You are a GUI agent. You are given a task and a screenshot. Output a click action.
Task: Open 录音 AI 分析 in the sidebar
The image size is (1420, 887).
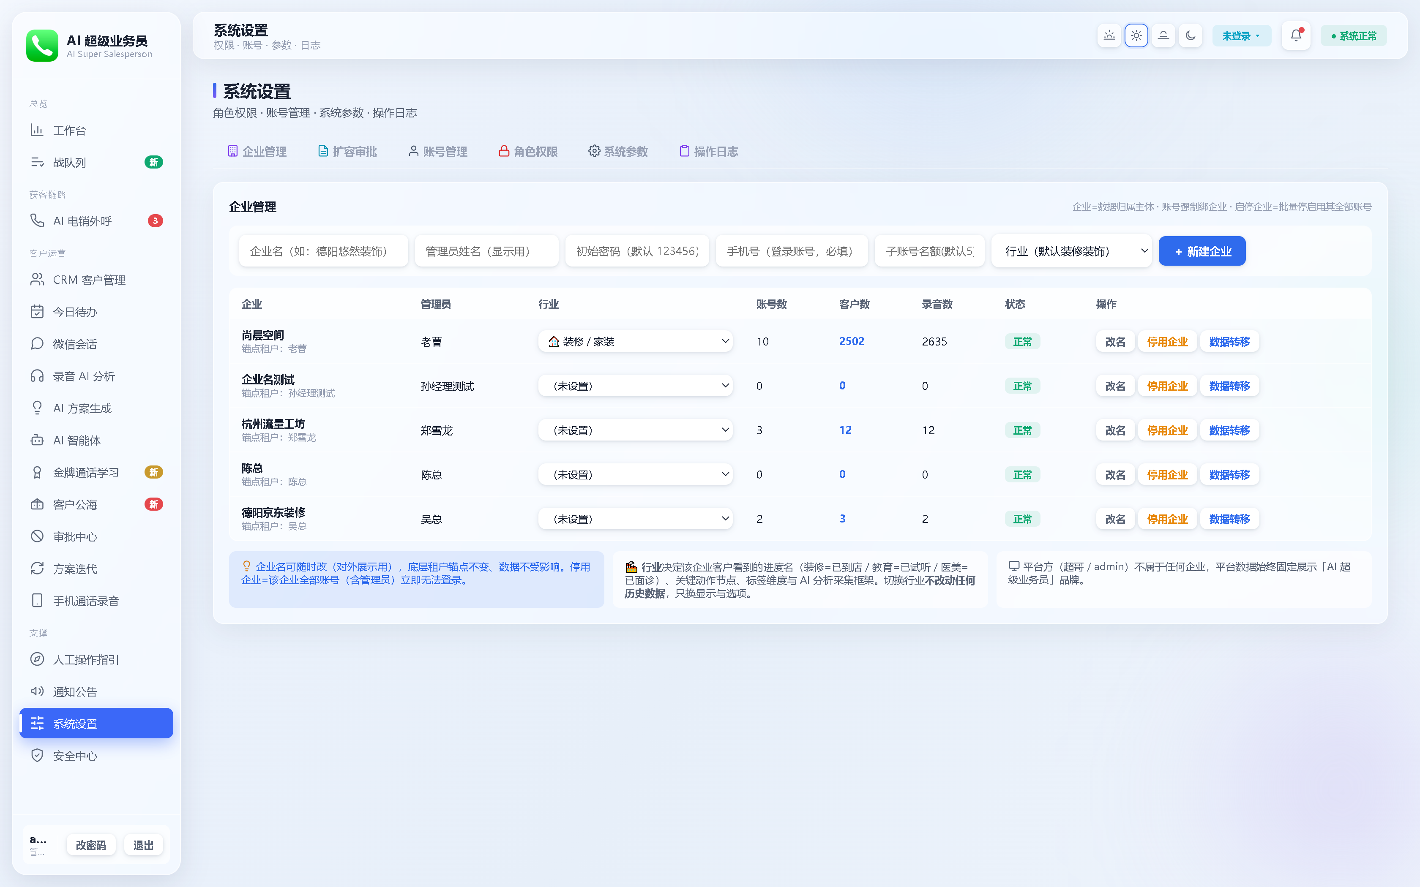[x=96, y=376]
